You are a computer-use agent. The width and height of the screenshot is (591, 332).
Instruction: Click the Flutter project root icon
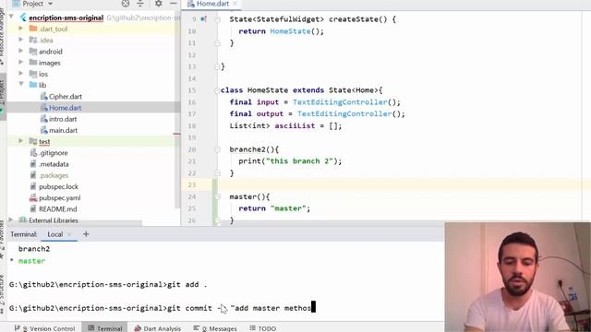pyautogui.click(x=23, y=18)
